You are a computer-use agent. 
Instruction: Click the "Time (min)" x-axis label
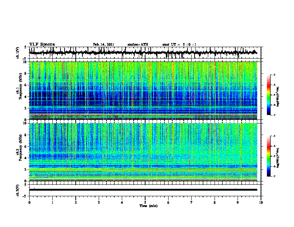click(x=148, y=206)
